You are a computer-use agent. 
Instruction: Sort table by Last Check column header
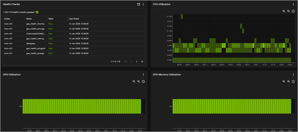pos(74,19)
